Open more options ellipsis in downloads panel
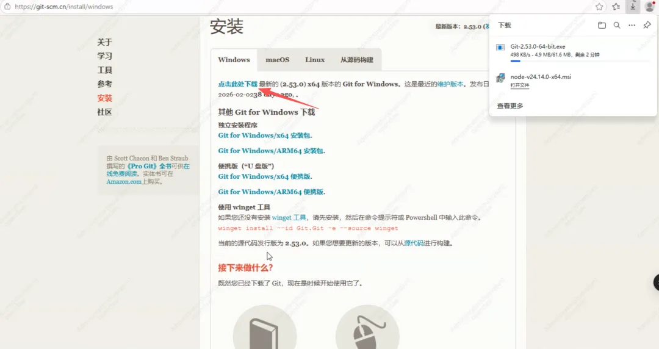659x349 pixels. pos(632,25)
